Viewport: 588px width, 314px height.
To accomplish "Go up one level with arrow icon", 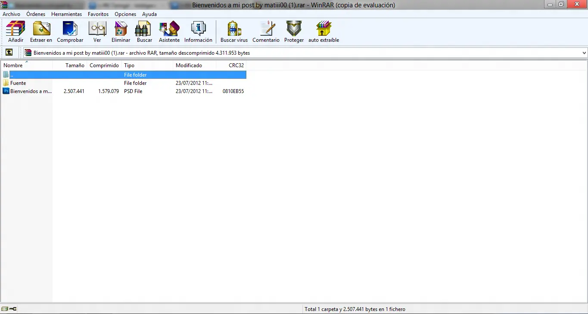I will [x=9, y=53].
